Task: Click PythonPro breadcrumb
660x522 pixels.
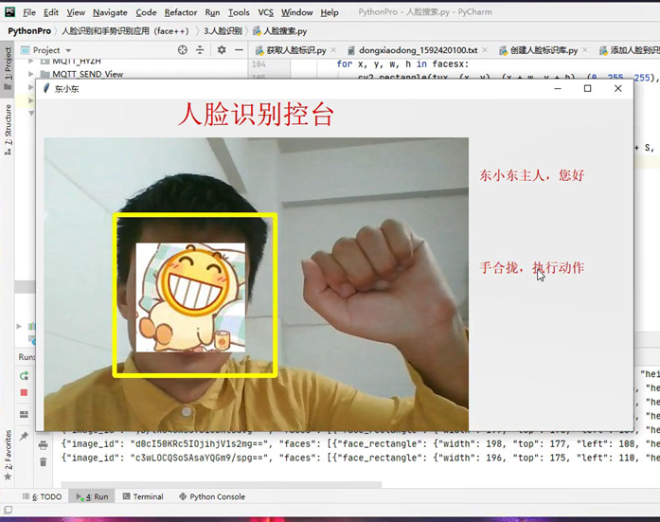Action: [29, 30]
